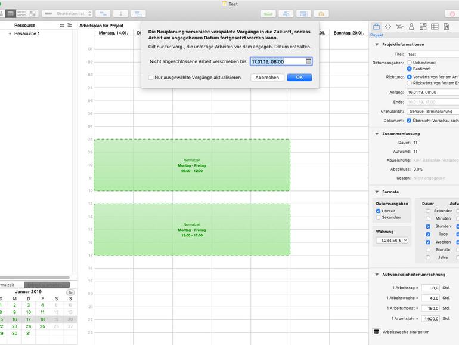Toggle the Uhrzeit checkbox
The height and width of the screenshot is (345, 459).
tap(378, 211)
